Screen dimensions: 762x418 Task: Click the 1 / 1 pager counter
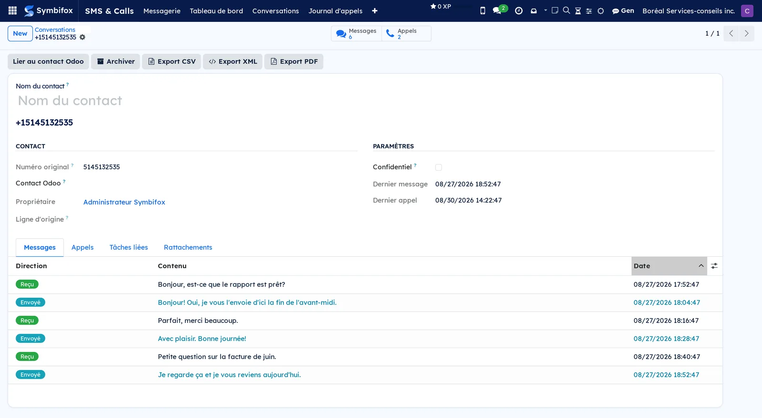tap(712, 33)
